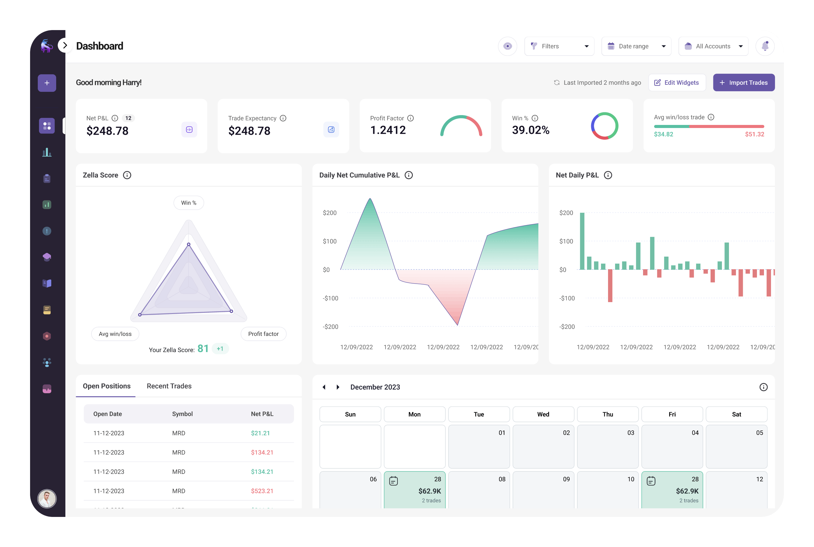Open the Date range dropdown

pos(636,46)
